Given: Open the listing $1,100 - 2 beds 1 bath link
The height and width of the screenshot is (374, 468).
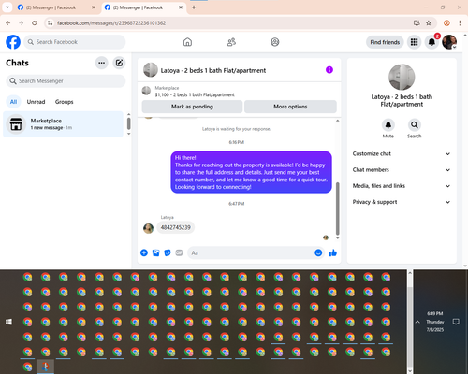Looking at the screenshot, I should click(x=195, y=94).
